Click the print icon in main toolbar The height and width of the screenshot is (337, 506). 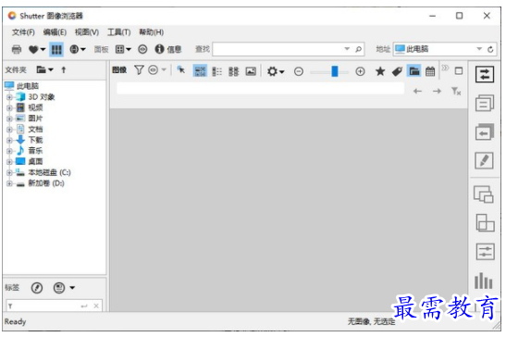click(17, 49)
